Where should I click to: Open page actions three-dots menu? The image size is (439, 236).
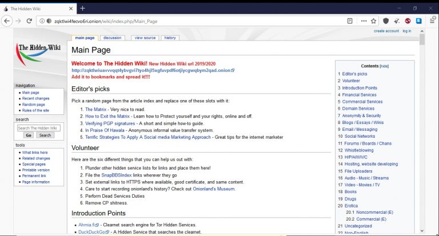click(364, 21)
